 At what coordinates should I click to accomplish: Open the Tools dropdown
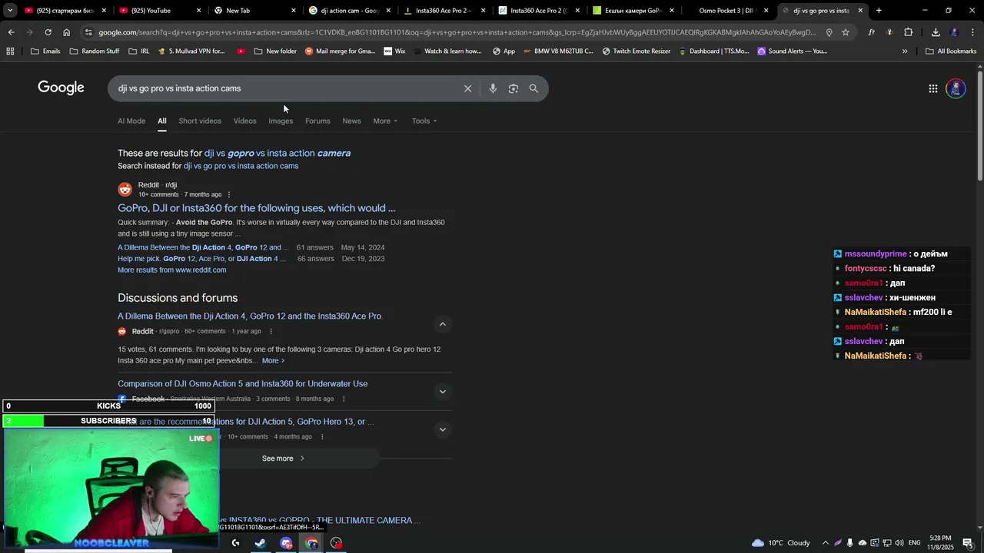(x=424, y=121)
